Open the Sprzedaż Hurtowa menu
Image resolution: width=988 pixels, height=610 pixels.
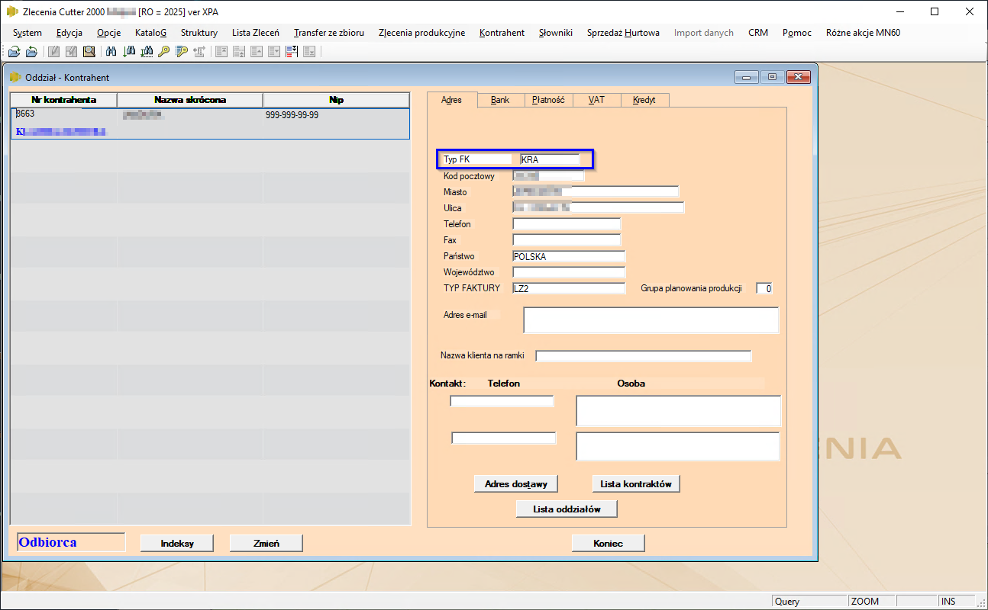click(x=623, y=33)
